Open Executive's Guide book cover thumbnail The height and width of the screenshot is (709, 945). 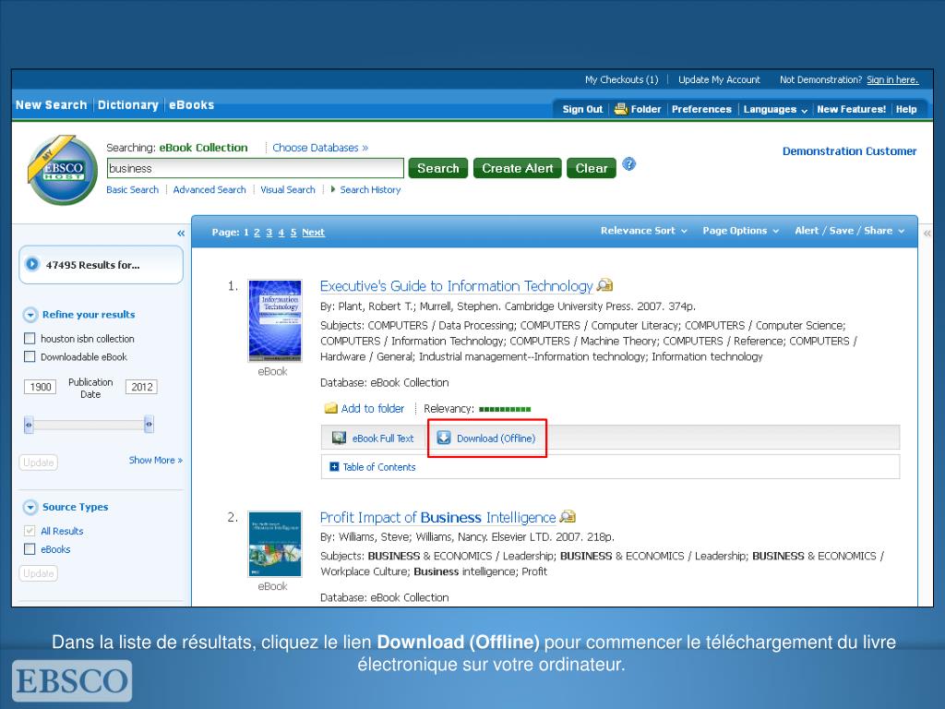[275, 320]
